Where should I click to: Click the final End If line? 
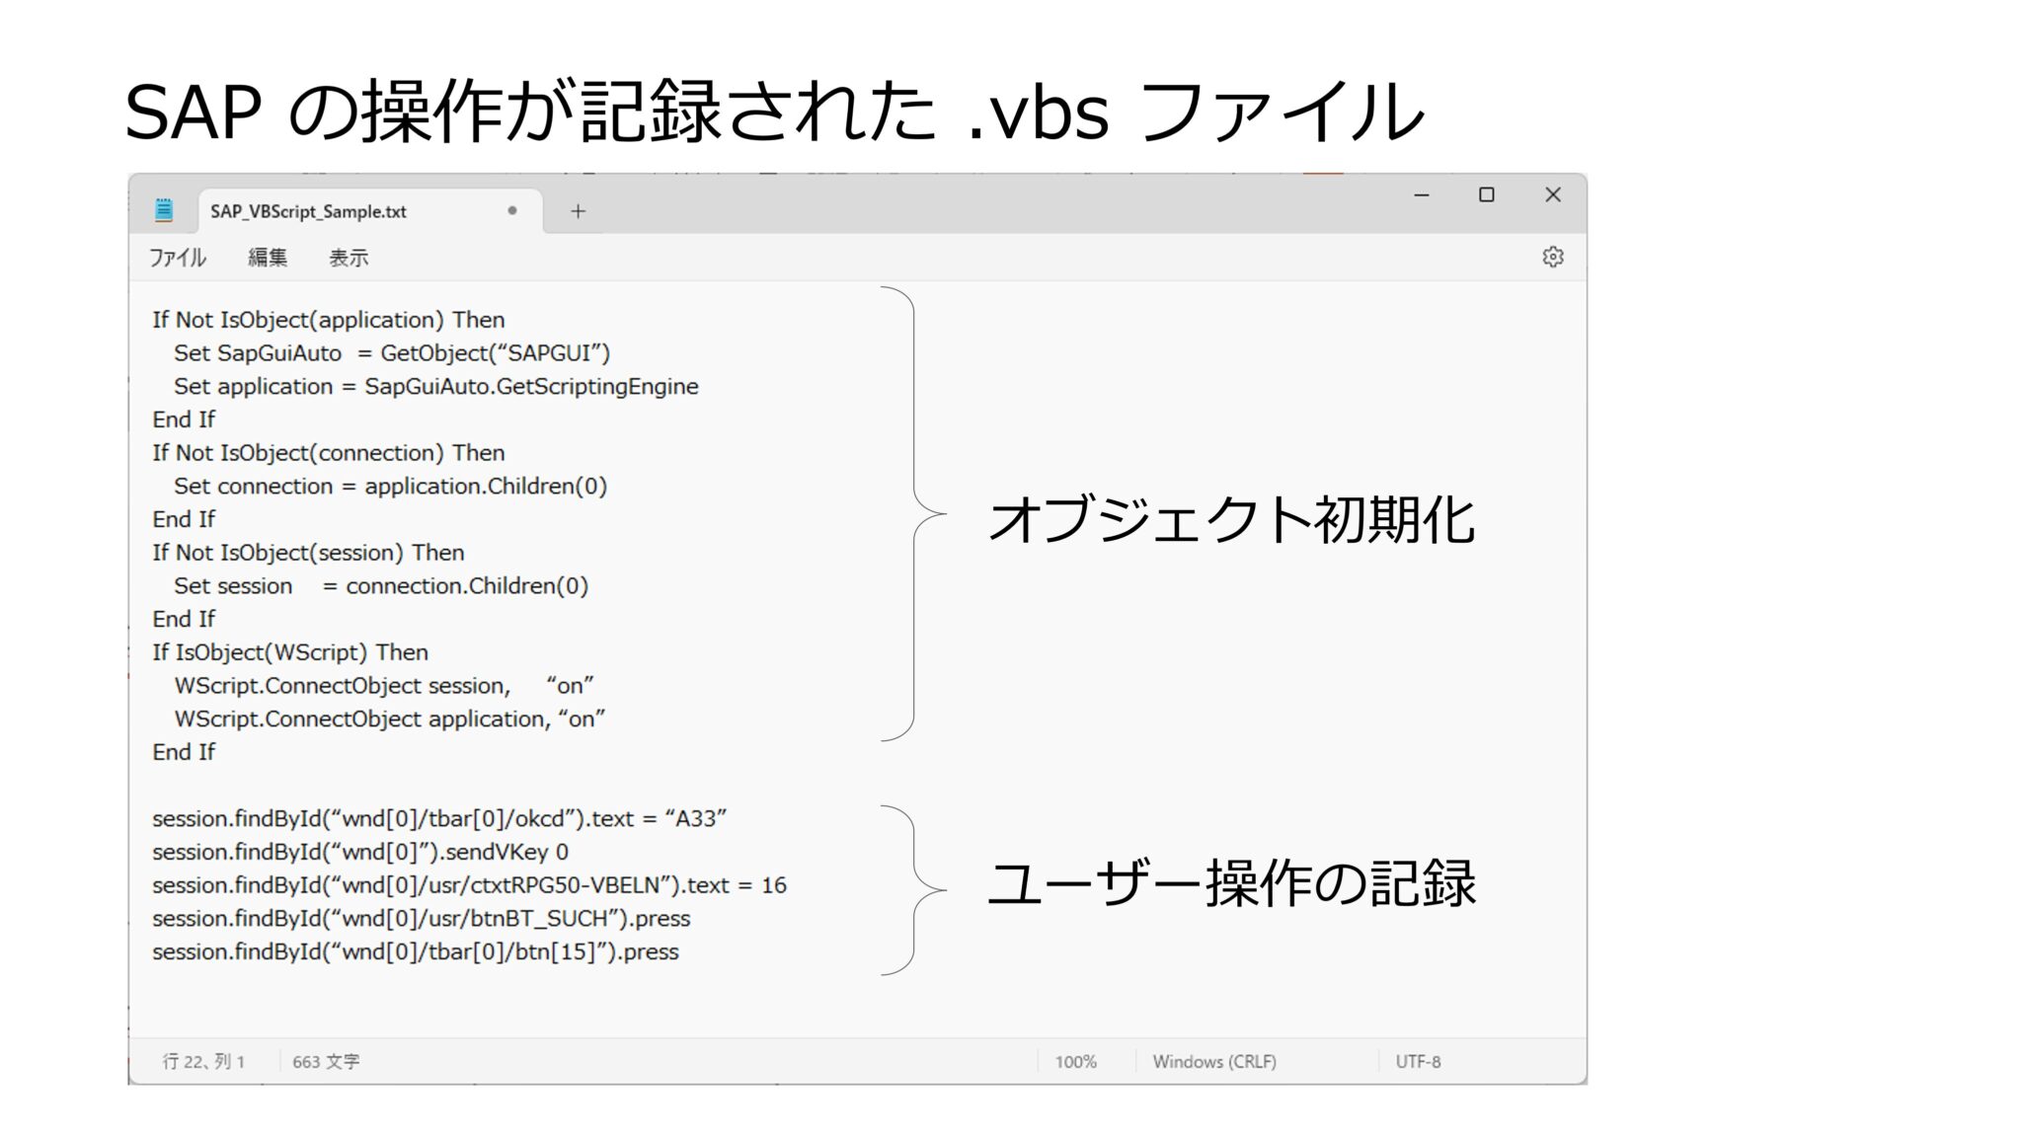tap(183, 751)
